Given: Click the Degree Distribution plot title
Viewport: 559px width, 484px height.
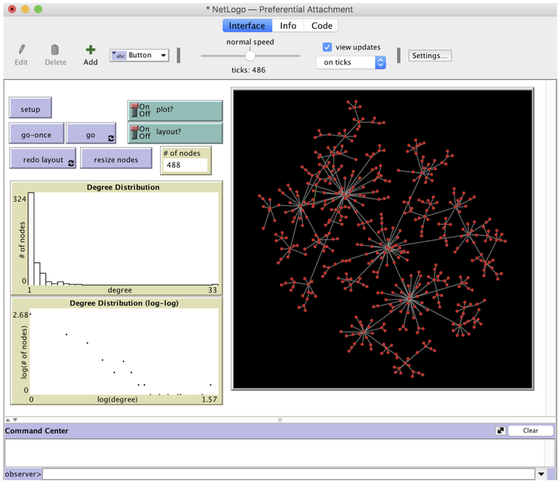Looking at the screenshot, I should click(x=123, y=188).
